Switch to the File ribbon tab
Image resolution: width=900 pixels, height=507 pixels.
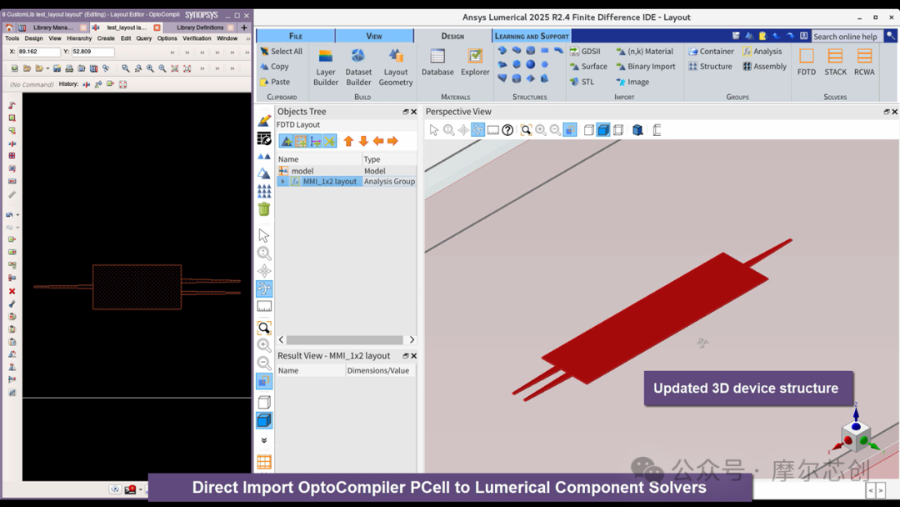[296, 36]
